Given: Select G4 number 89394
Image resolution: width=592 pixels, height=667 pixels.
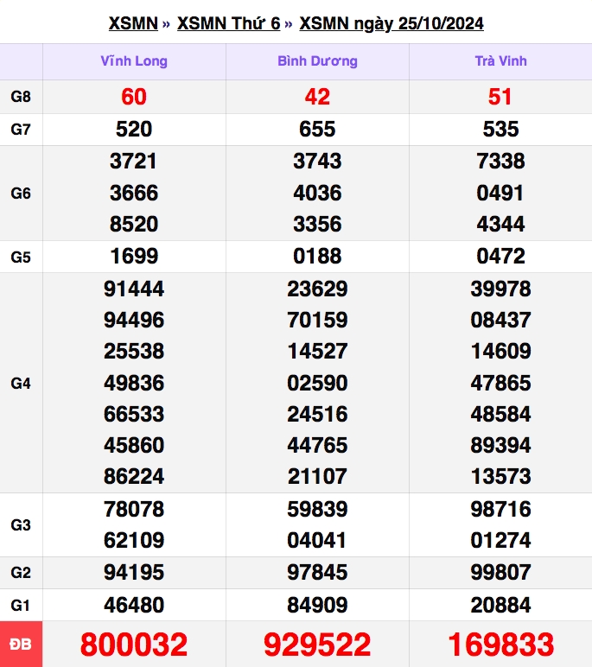Looking at the screenshot, I should (501, 445).
